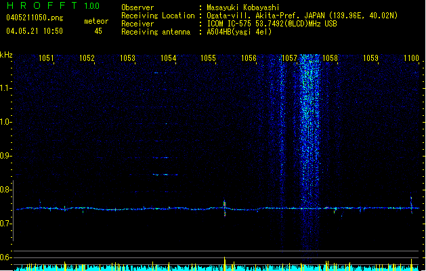Click the HROFFT 1.0.0 title text
Image resolution: width=426 pixels, height=271 pixels.
click(x=53, y=5)
